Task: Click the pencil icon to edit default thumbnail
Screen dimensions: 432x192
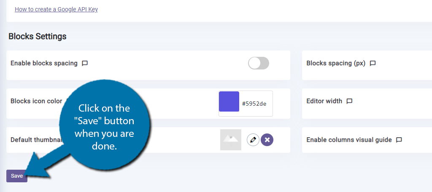Action: 253,140
